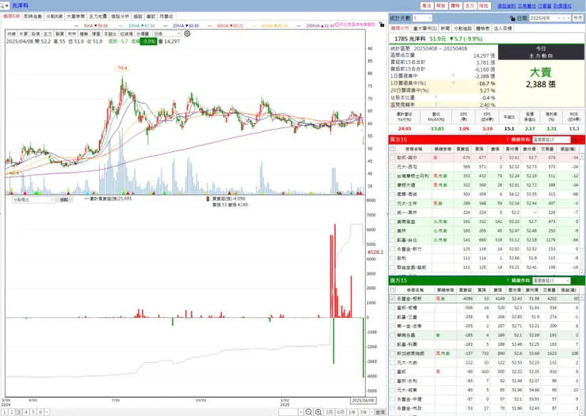Image resolution: width=586 pixels, height=416 pixels.
Task: Open the 買方15 關鍵券商 filter dropdown
Action: tap(551, 139)
